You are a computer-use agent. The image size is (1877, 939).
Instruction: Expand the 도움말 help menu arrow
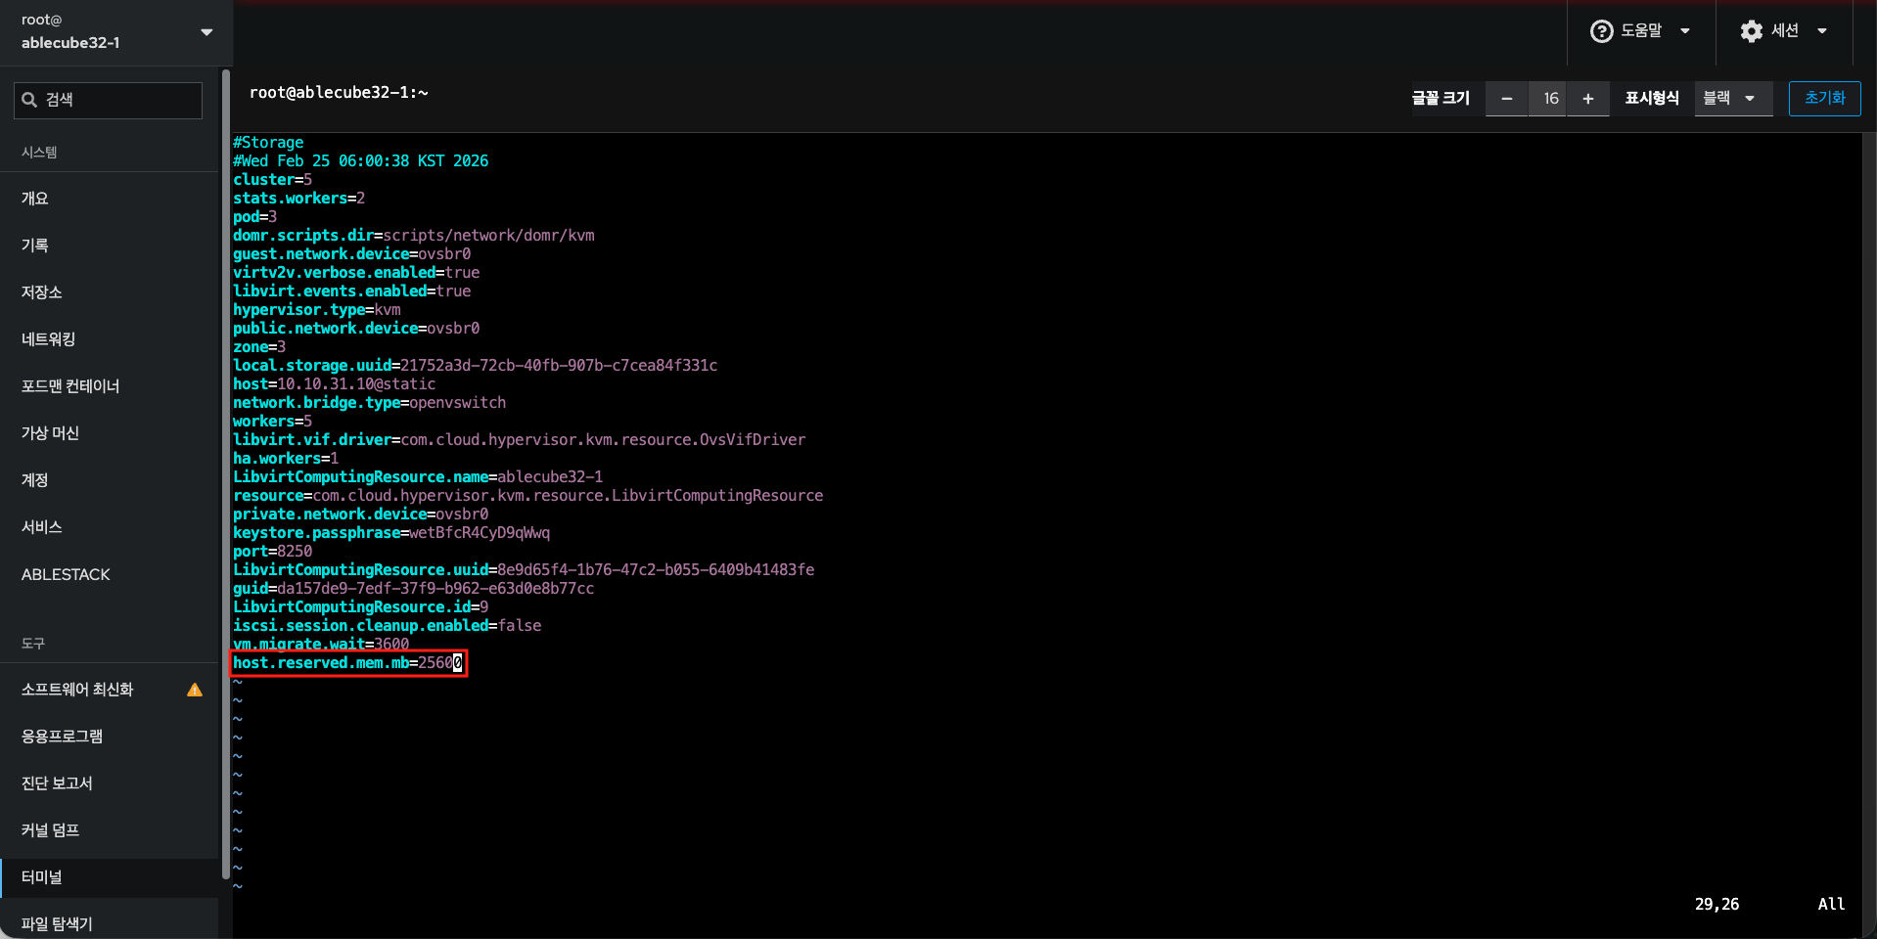tap(1685, 31)
